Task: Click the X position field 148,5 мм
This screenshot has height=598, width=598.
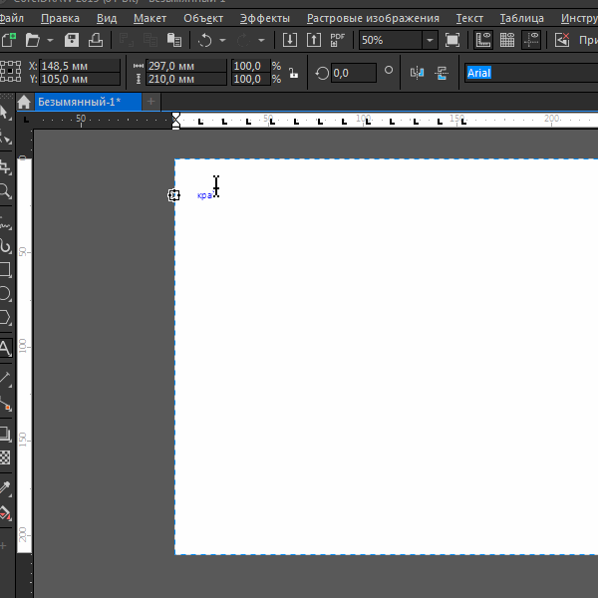Action: [80, 66]
